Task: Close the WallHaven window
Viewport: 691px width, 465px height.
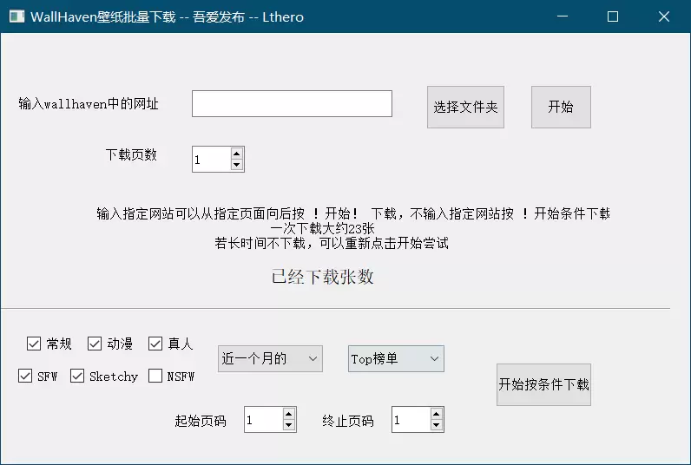Action: pos(664,16)
